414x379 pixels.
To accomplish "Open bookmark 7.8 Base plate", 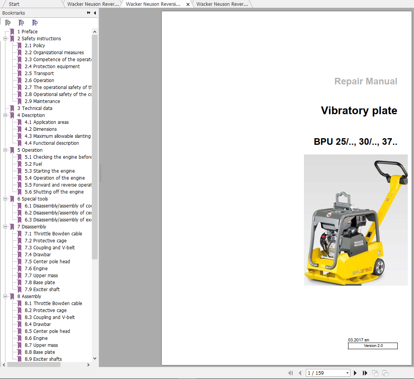I will click(40, 283).
